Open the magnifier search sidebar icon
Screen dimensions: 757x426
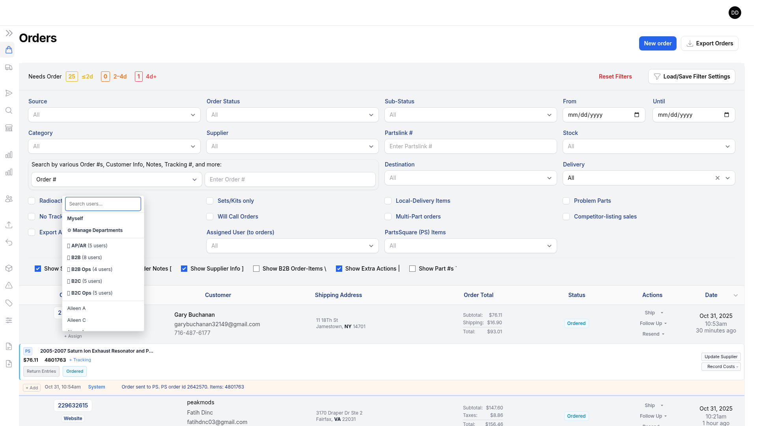pyautogui.click(x=9, y=110)
